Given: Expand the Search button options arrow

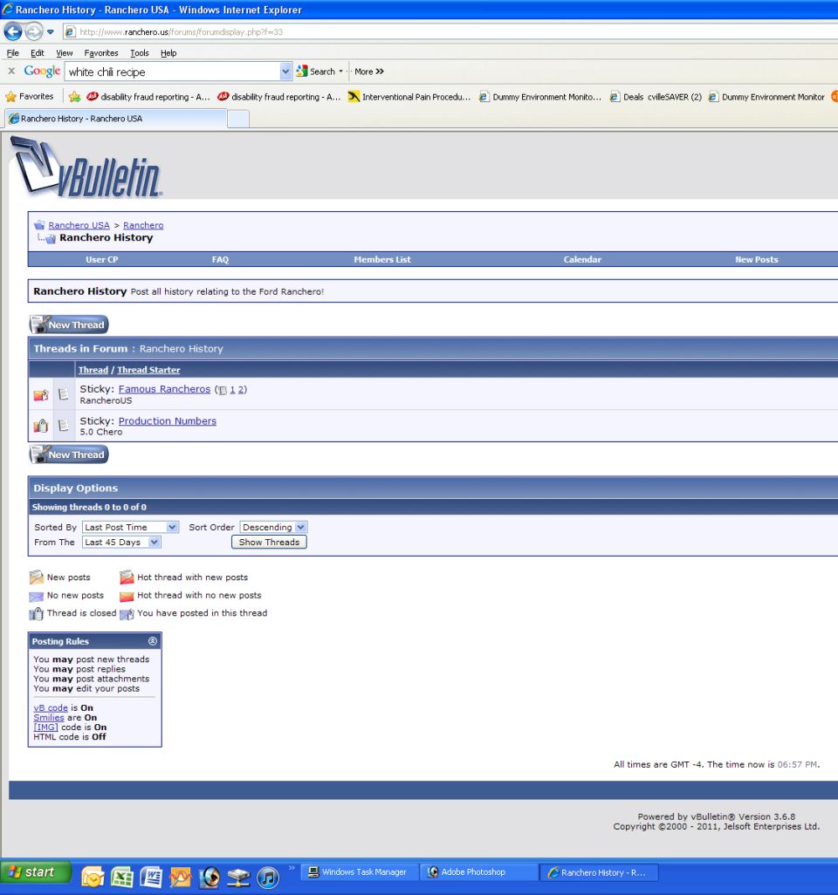Looking at the screenshot, I should tap(341, 72).
